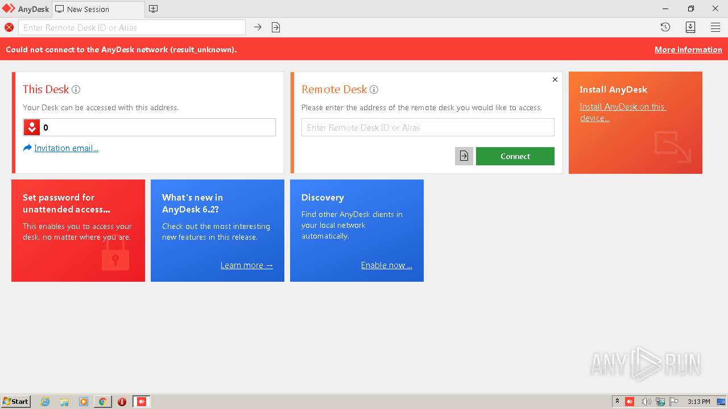Close the Remote Desk panel with X
This screenshot has height=409, width=728.
coord(555,80)
